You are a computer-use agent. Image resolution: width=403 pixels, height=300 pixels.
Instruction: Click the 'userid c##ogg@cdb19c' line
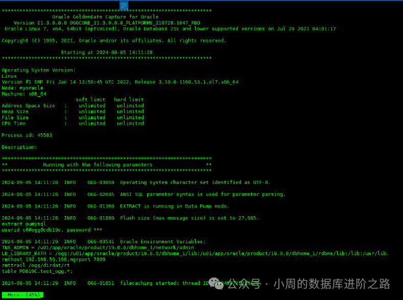pyautogui.click(x=52, y=229)
